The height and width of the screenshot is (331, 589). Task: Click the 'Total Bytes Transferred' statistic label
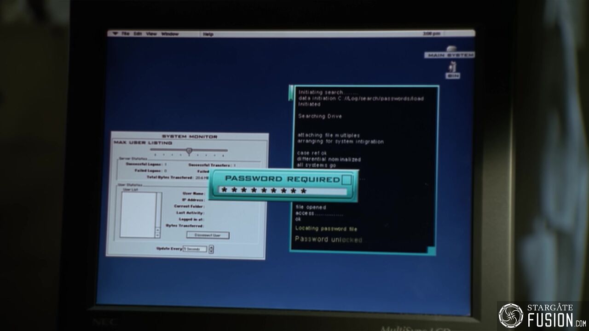[x=169, y=177]
